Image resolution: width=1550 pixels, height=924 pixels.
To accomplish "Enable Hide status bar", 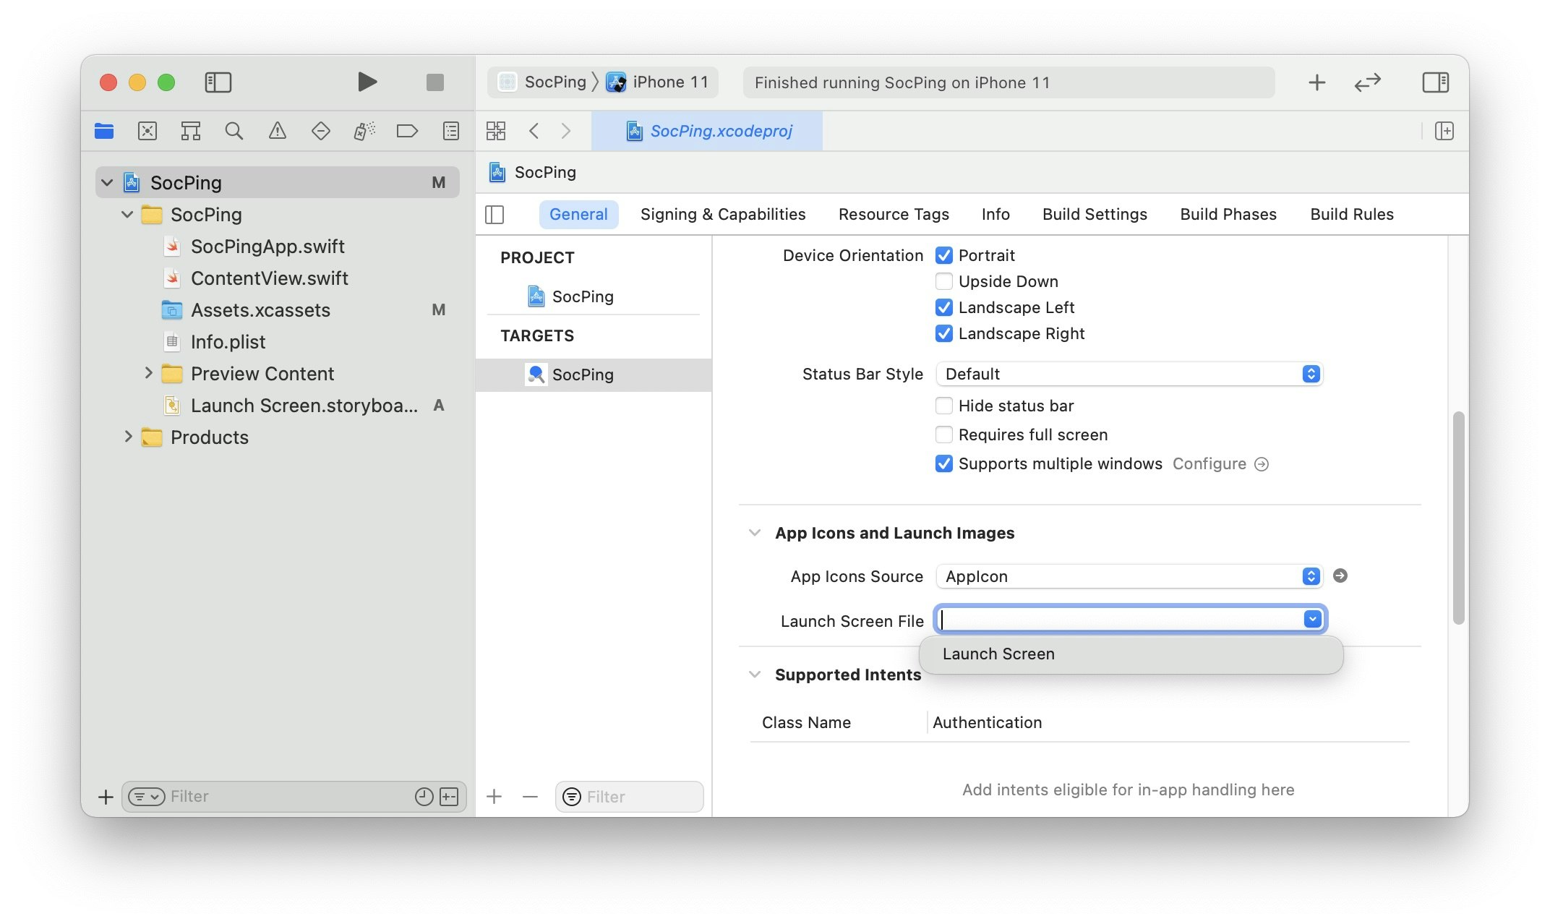I will (x=944, y=406).
